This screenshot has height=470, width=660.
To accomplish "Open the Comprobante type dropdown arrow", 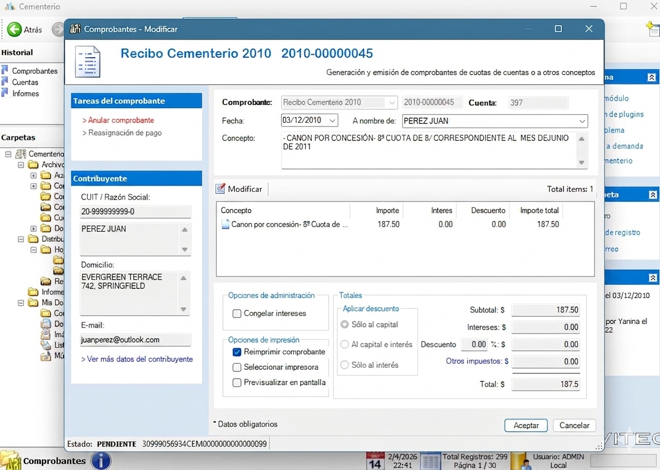I will point(392,102).
